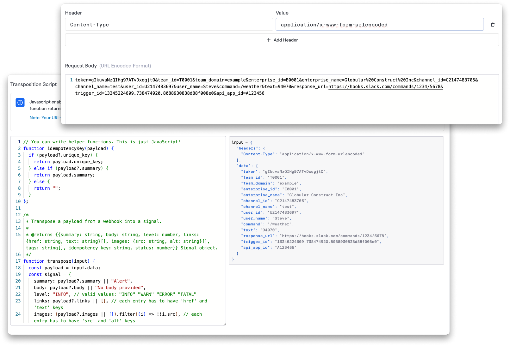Click the "channel_name": "test" entry
The width and height of the screenshot is (510, 346).
pyautogui.click(x=269, y=207)
